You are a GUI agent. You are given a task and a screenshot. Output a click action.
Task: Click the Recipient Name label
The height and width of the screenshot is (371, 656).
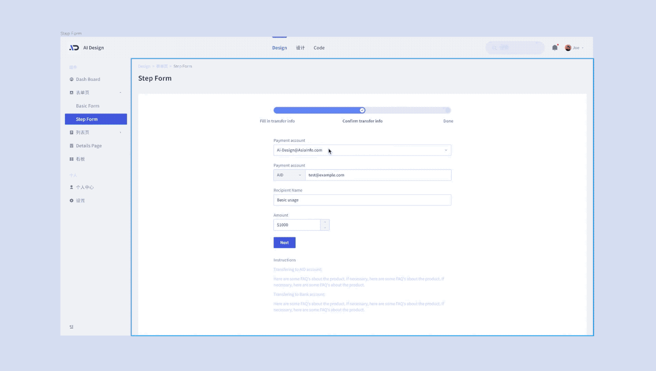(288, 190)
